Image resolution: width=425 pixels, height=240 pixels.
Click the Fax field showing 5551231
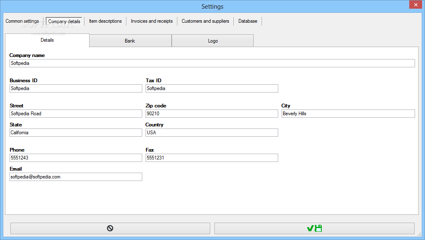pyautogui.click(x=212, y=158)
